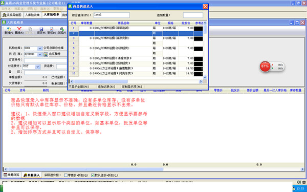Select row 1 in the dialog product list
Screen dimensions: 307x192
tap(136, 28)
